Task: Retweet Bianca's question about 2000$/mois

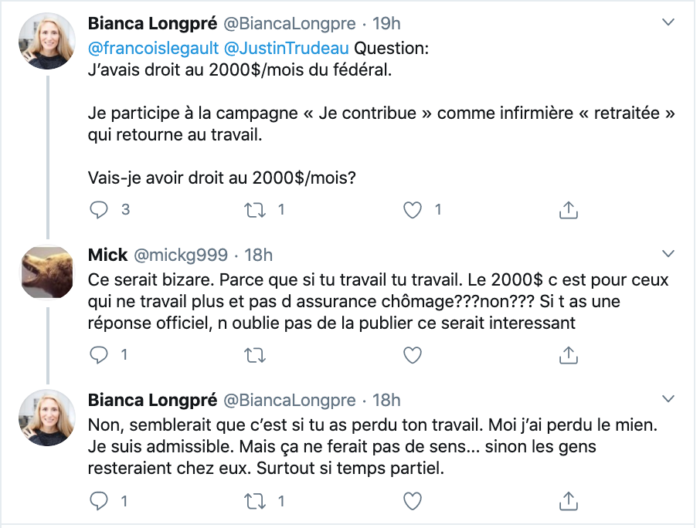Action: tap(255, 210)
